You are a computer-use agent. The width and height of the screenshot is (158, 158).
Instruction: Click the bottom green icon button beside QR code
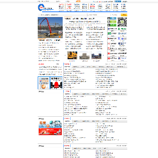[112, 25]
